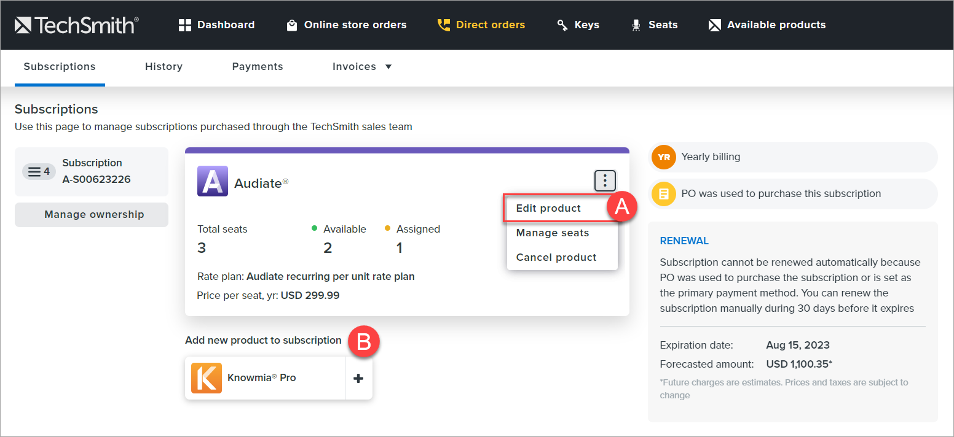Select the Available products icon
Viewport: 954px width, 437px height.
[714, 25]
